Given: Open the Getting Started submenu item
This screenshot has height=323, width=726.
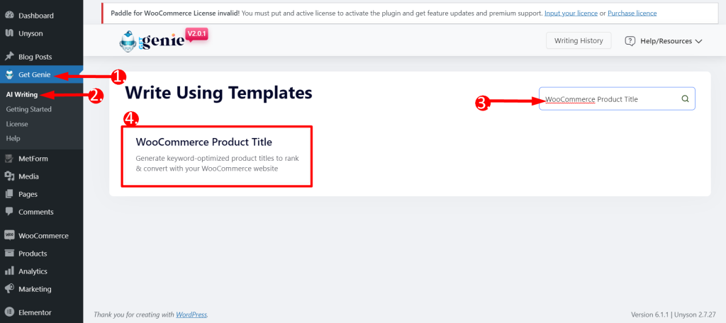Looking at the screenshot, I should click(x=28, y=109).
